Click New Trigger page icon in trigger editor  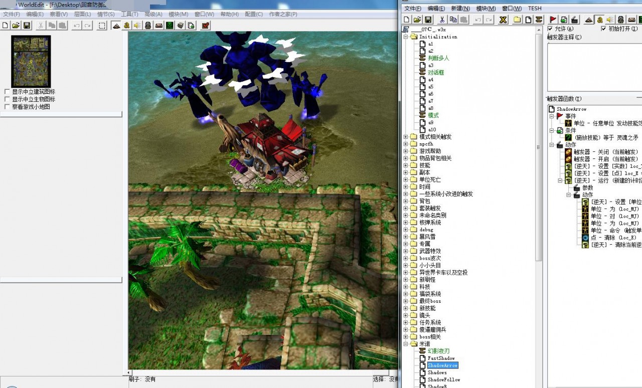coord(528,20)
